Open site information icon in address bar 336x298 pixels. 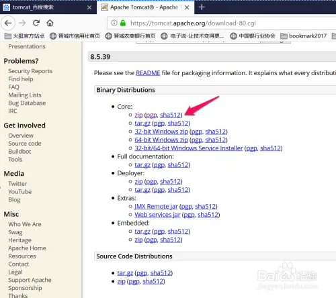coord(114,23)
